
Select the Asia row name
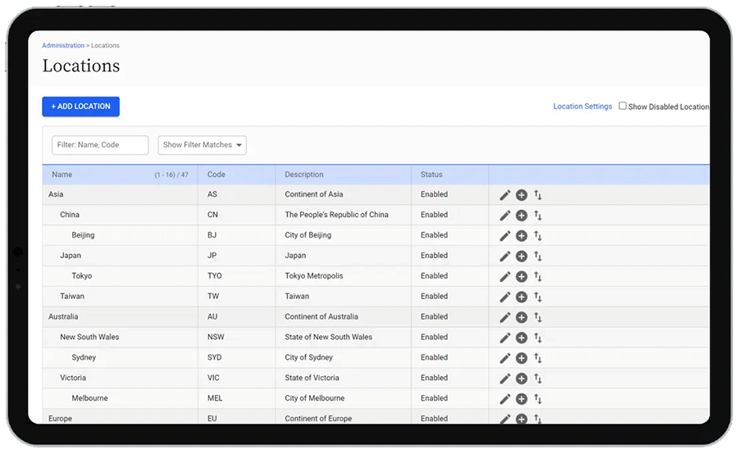click(56, 194)
